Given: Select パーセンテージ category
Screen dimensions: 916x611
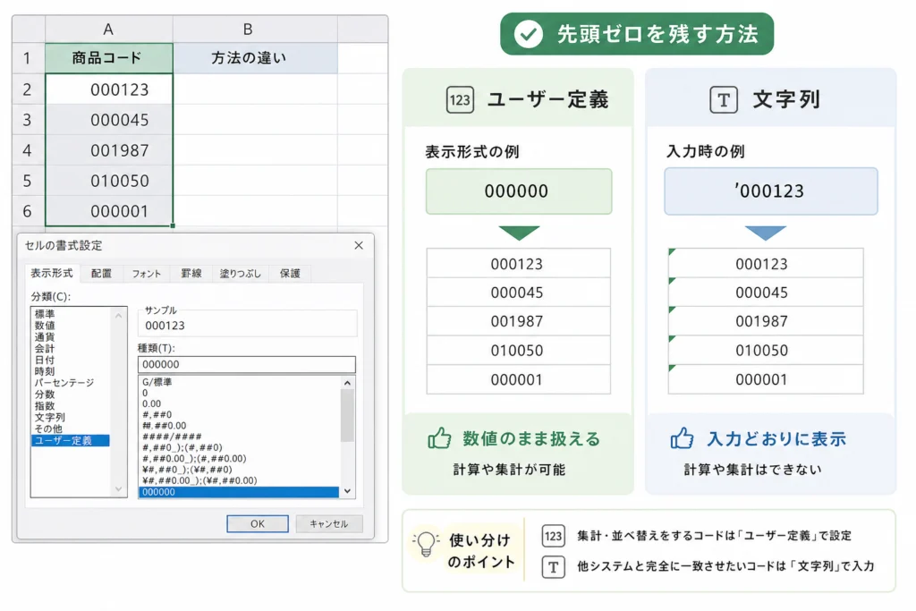Looking at the screenshot, I should click(x=64, y=383).
